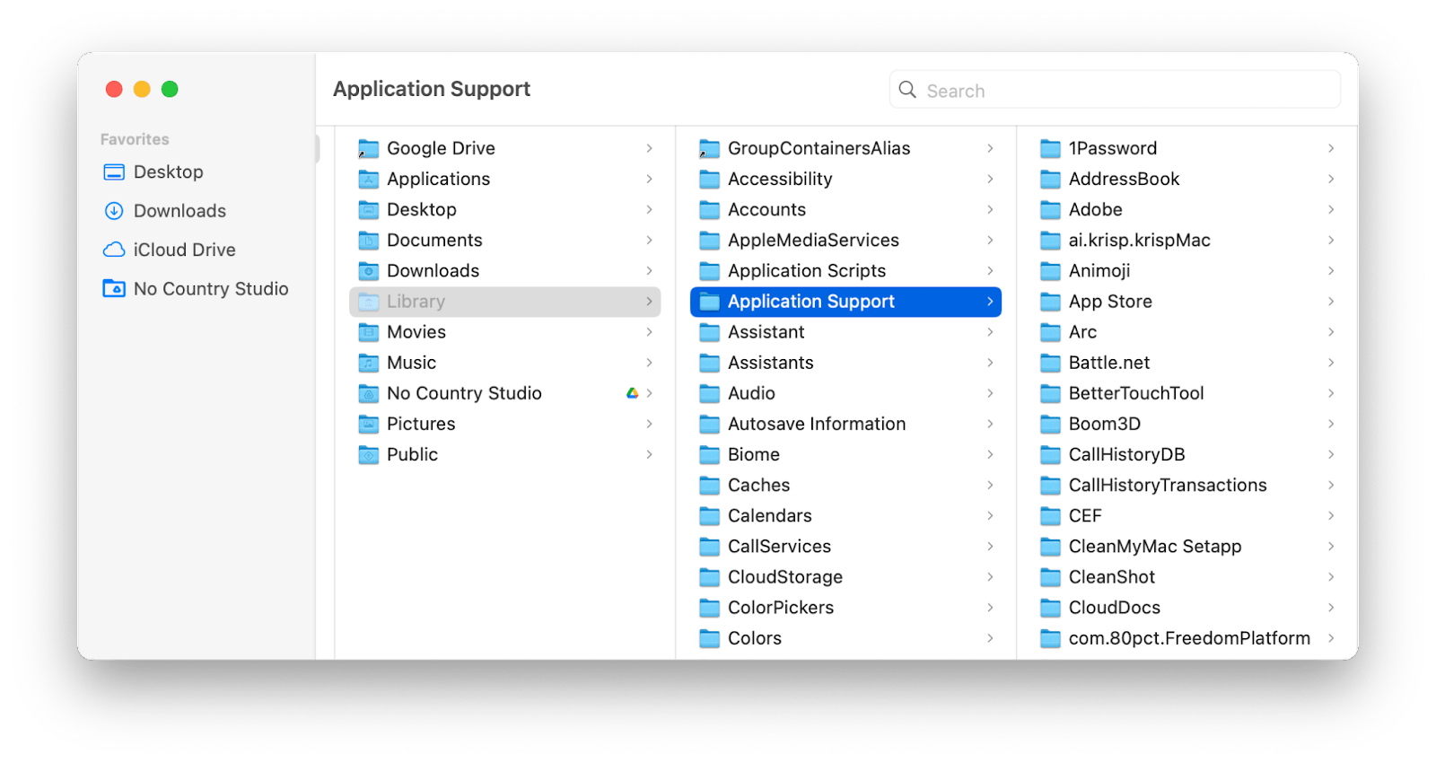Open 1Password using its disclosure arrow

click(x=1330, y=147)
